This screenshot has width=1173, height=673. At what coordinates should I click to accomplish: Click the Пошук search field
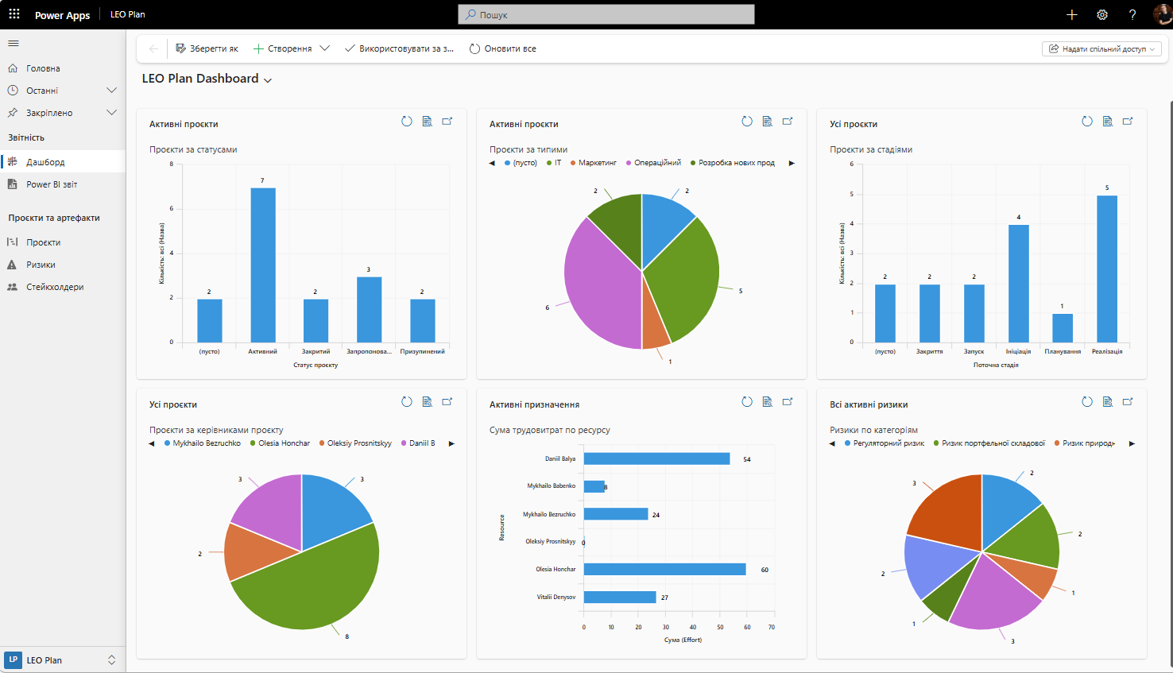pos(606,14)
